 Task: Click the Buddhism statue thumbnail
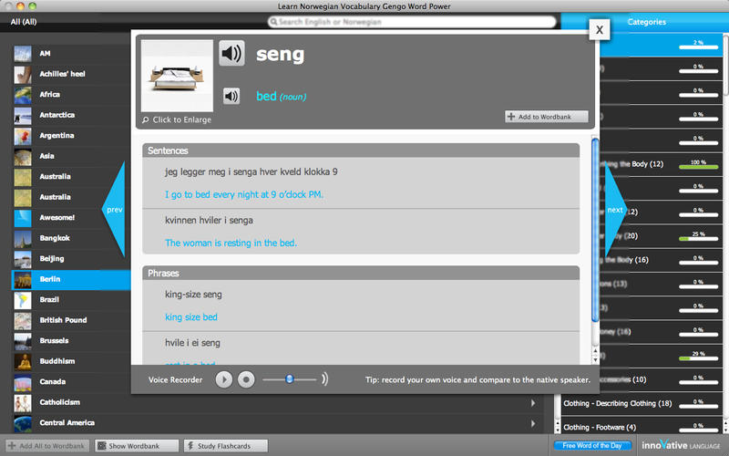coord(23,361)
